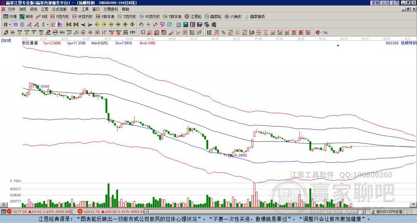Open the 浏览 menu

23,9
